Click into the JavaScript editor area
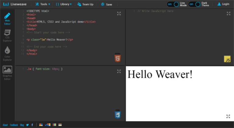This screenshot has width=234, height=128. pos(180,34)
